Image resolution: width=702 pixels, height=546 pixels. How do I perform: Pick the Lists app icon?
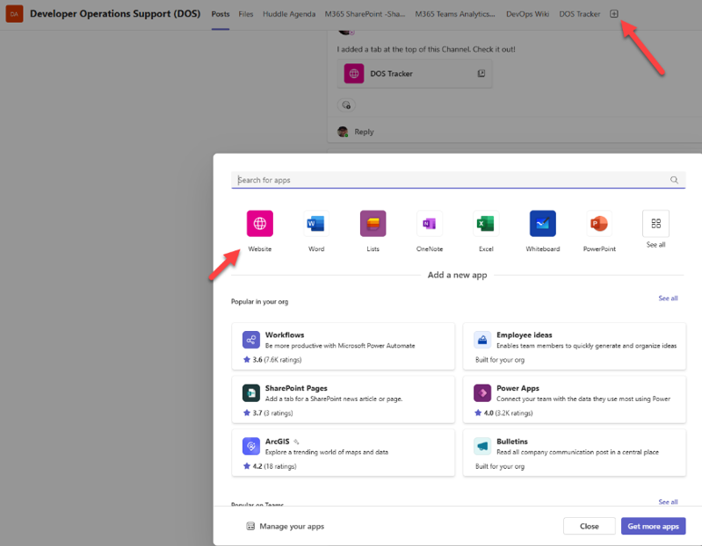373,223
